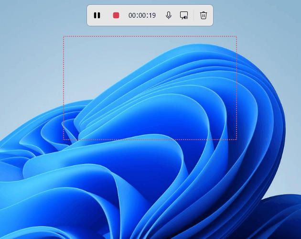Pause the screen recording
The width and height of the screenshot is (301, 239).
tap(97, 15)
